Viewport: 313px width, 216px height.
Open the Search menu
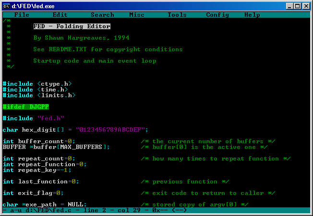tap(102, 15)
